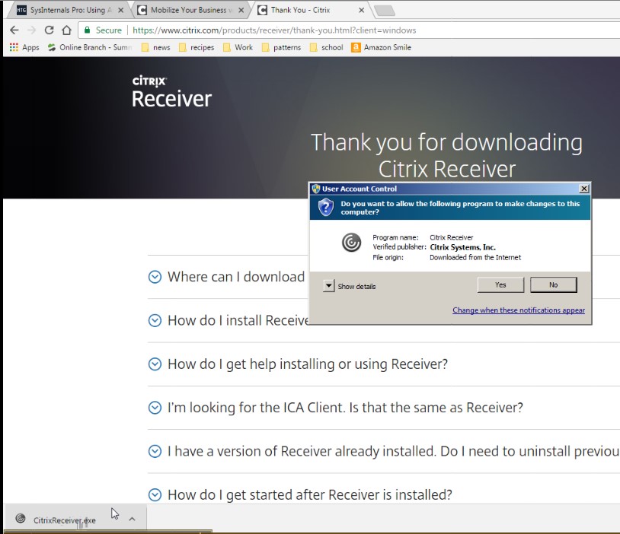Click the 'Citrix Systems, Inc.' publisher name
The height and width of the screenshot is (534, 620).
462,247
